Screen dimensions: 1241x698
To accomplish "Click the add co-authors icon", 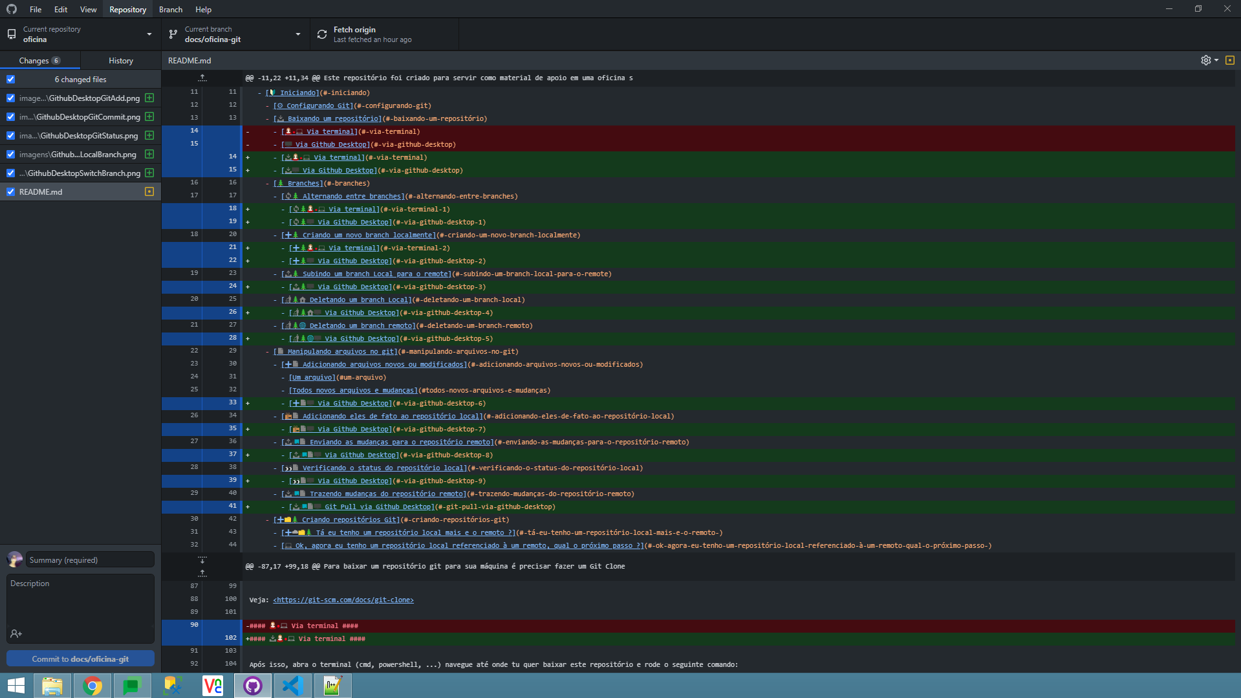I will [16, 634].
